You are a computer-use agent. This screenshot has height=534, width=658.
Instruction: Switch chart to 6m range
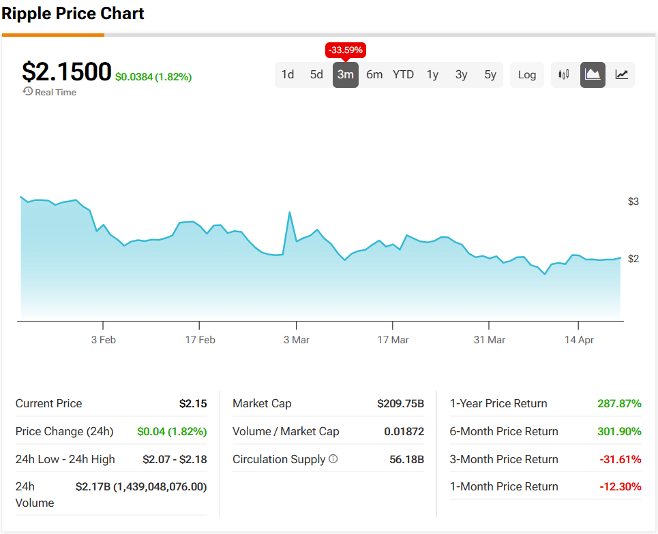pos(374,75)
